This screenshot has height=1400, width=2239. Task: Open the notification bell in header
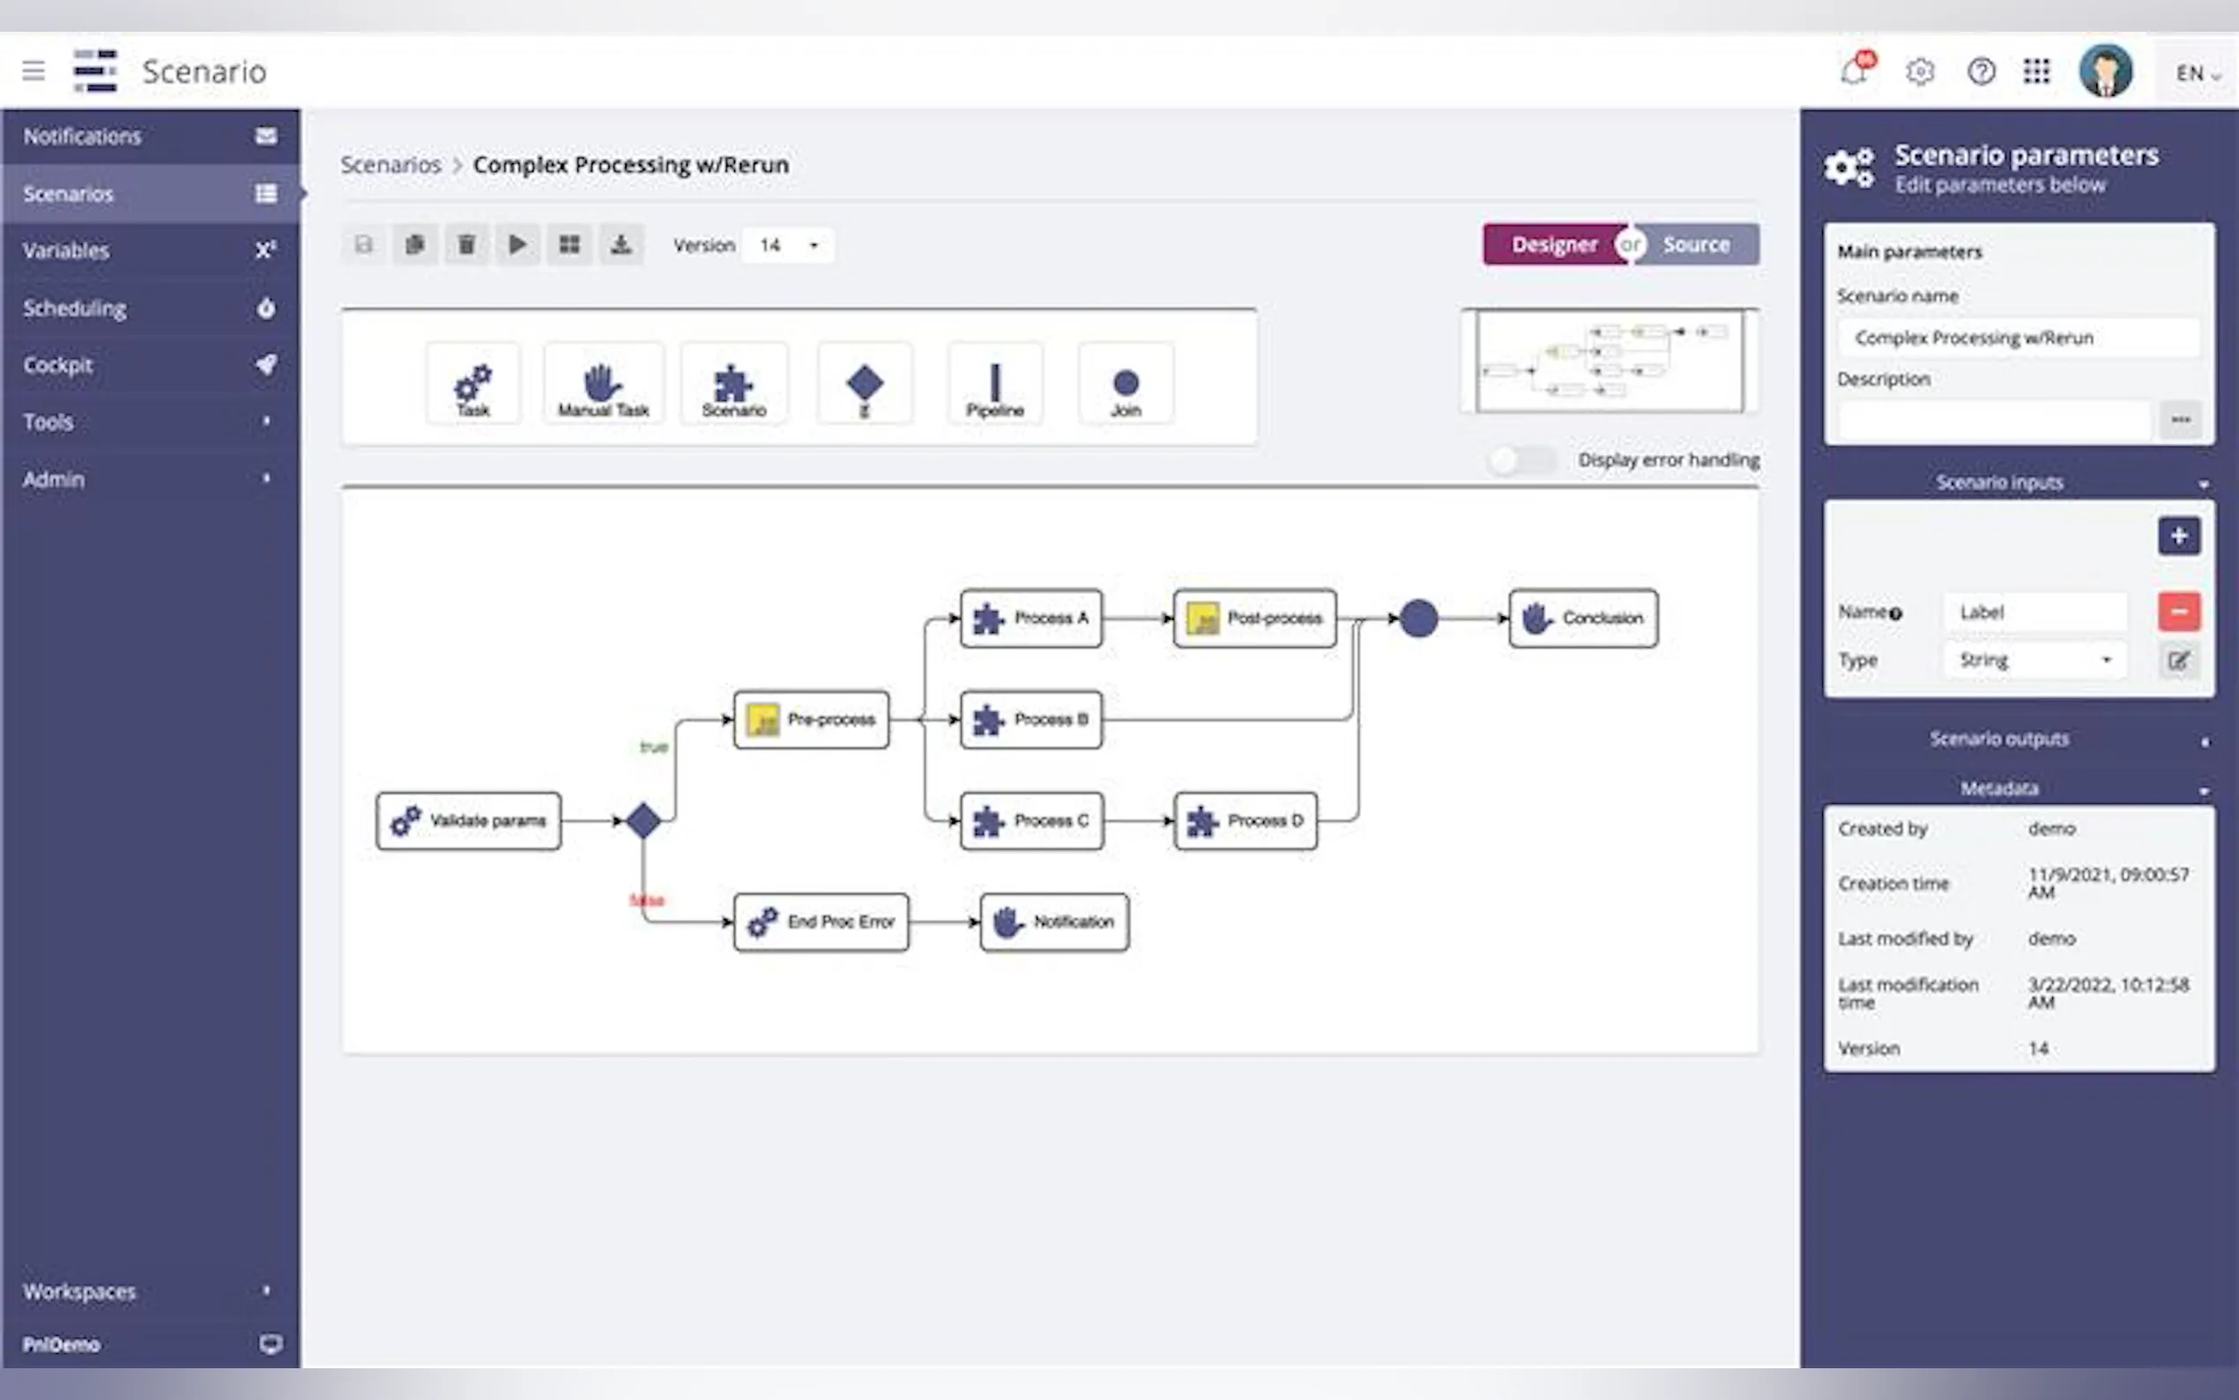[x=1855, y=71]
